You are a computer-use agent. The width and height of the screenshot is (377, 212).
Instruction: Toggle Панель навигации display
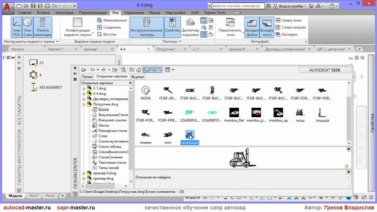tap(42, 27)
